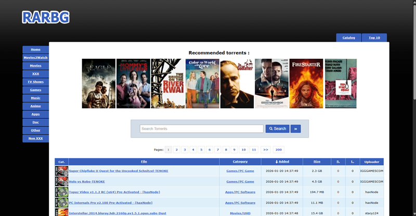Click the category icon beside PC Internals Pro
416x216 pixels.
coord(61,202)
